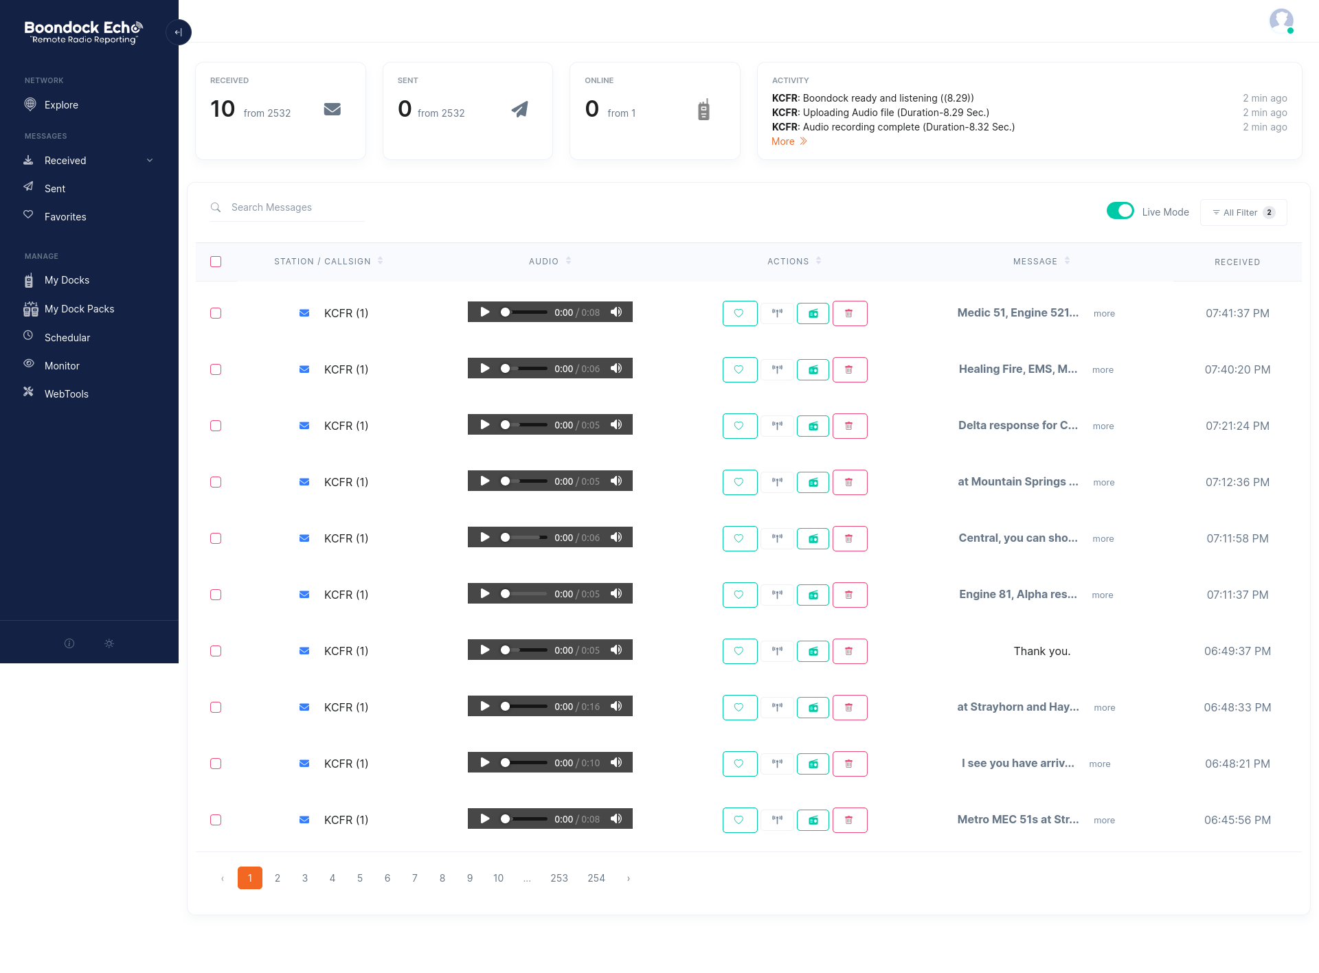Select the radio playback icon for Thank you message

pos(813,651)
